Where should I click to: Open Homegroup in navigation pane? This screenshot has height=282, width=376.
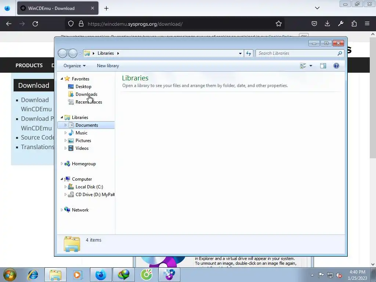[x=84, y=164]
